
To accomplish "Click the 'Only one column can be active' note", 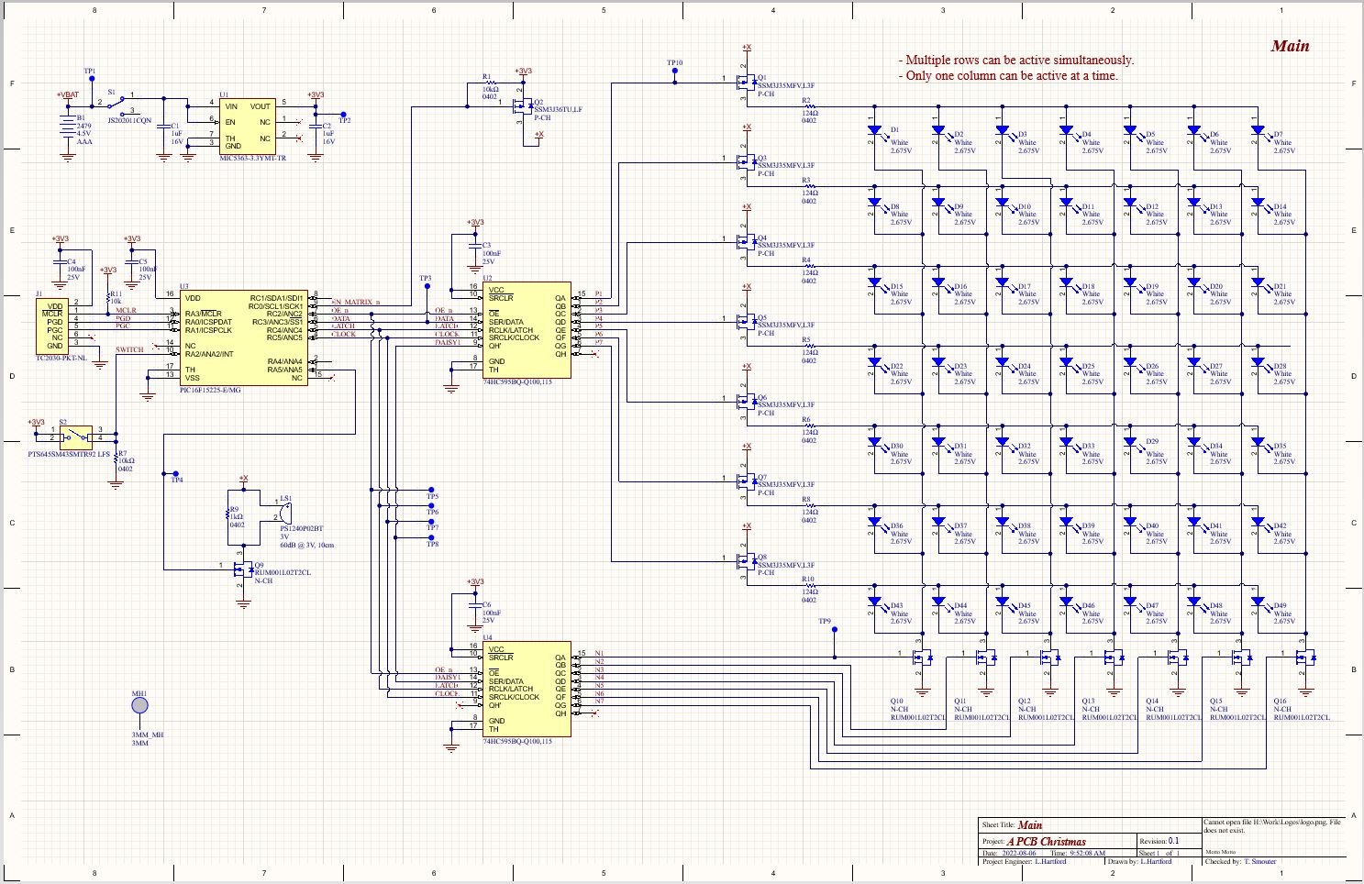I will pyautogui.click(x=1008, y=76).
